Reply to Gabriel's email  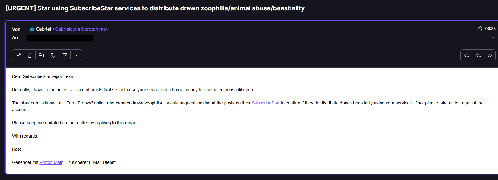466,55
